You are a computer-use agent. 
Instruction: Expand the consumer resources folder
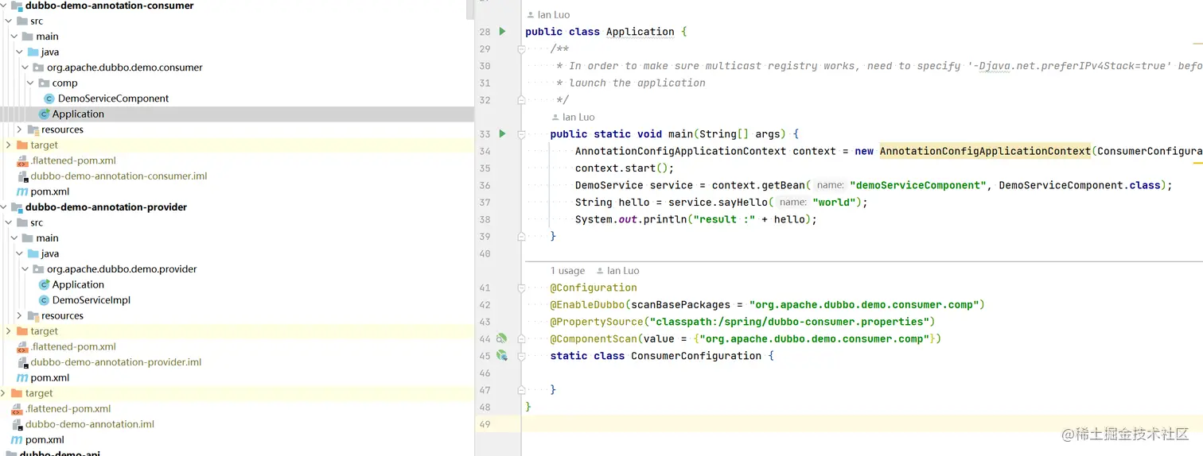[x=19, y=129]
